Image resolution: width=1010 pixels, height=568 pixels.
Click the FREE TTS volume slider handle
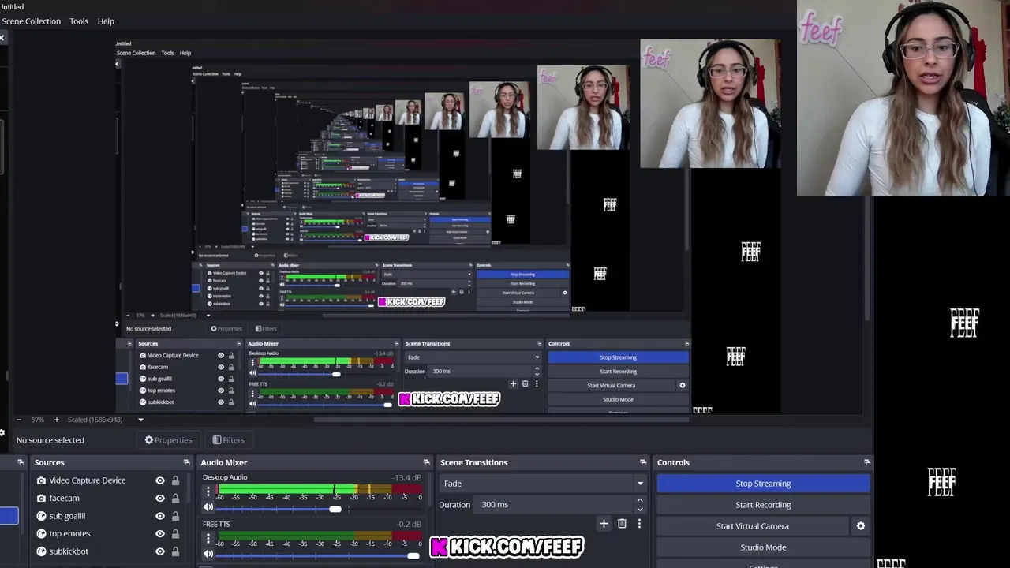tap(413, 555)
